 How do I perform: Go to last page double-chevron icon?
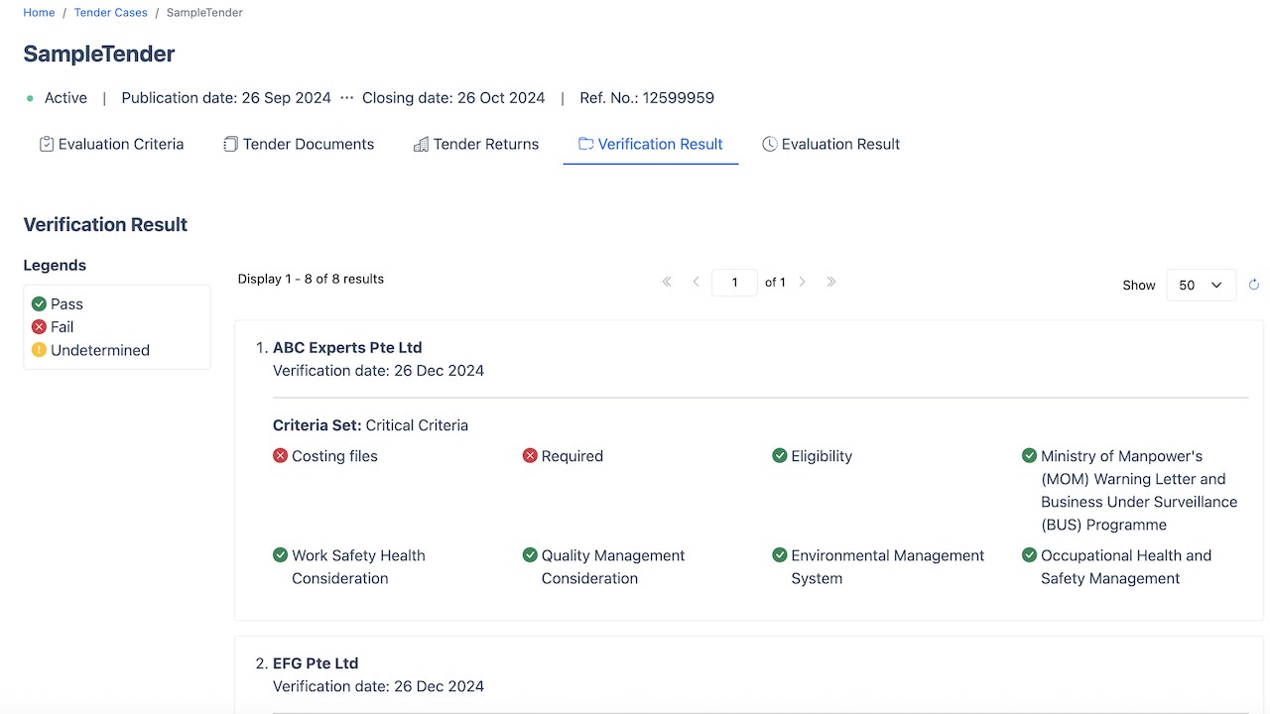[831, 282]
